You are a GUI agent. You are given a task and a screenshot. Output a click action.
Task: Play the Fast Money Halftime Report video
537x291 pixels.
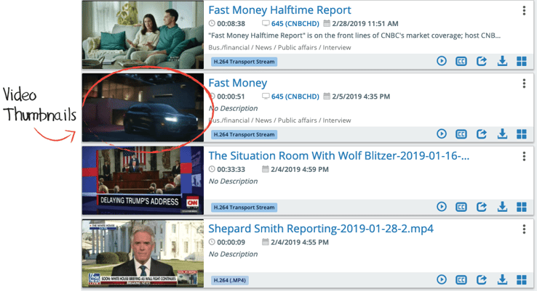(x=442, y=62)
